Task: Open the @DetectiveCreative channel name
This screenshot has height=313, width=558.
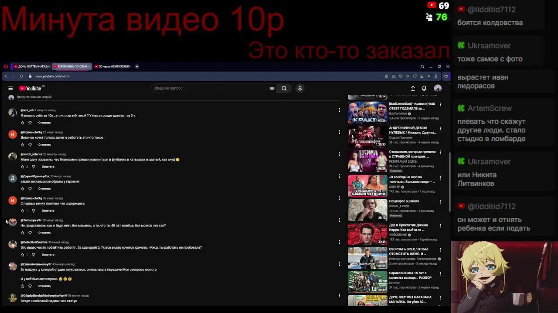Action: (x=34, y=242)
